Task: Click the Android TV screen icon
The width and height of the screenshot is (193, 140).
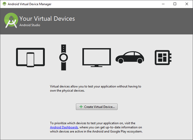Action: pos(97,57)
